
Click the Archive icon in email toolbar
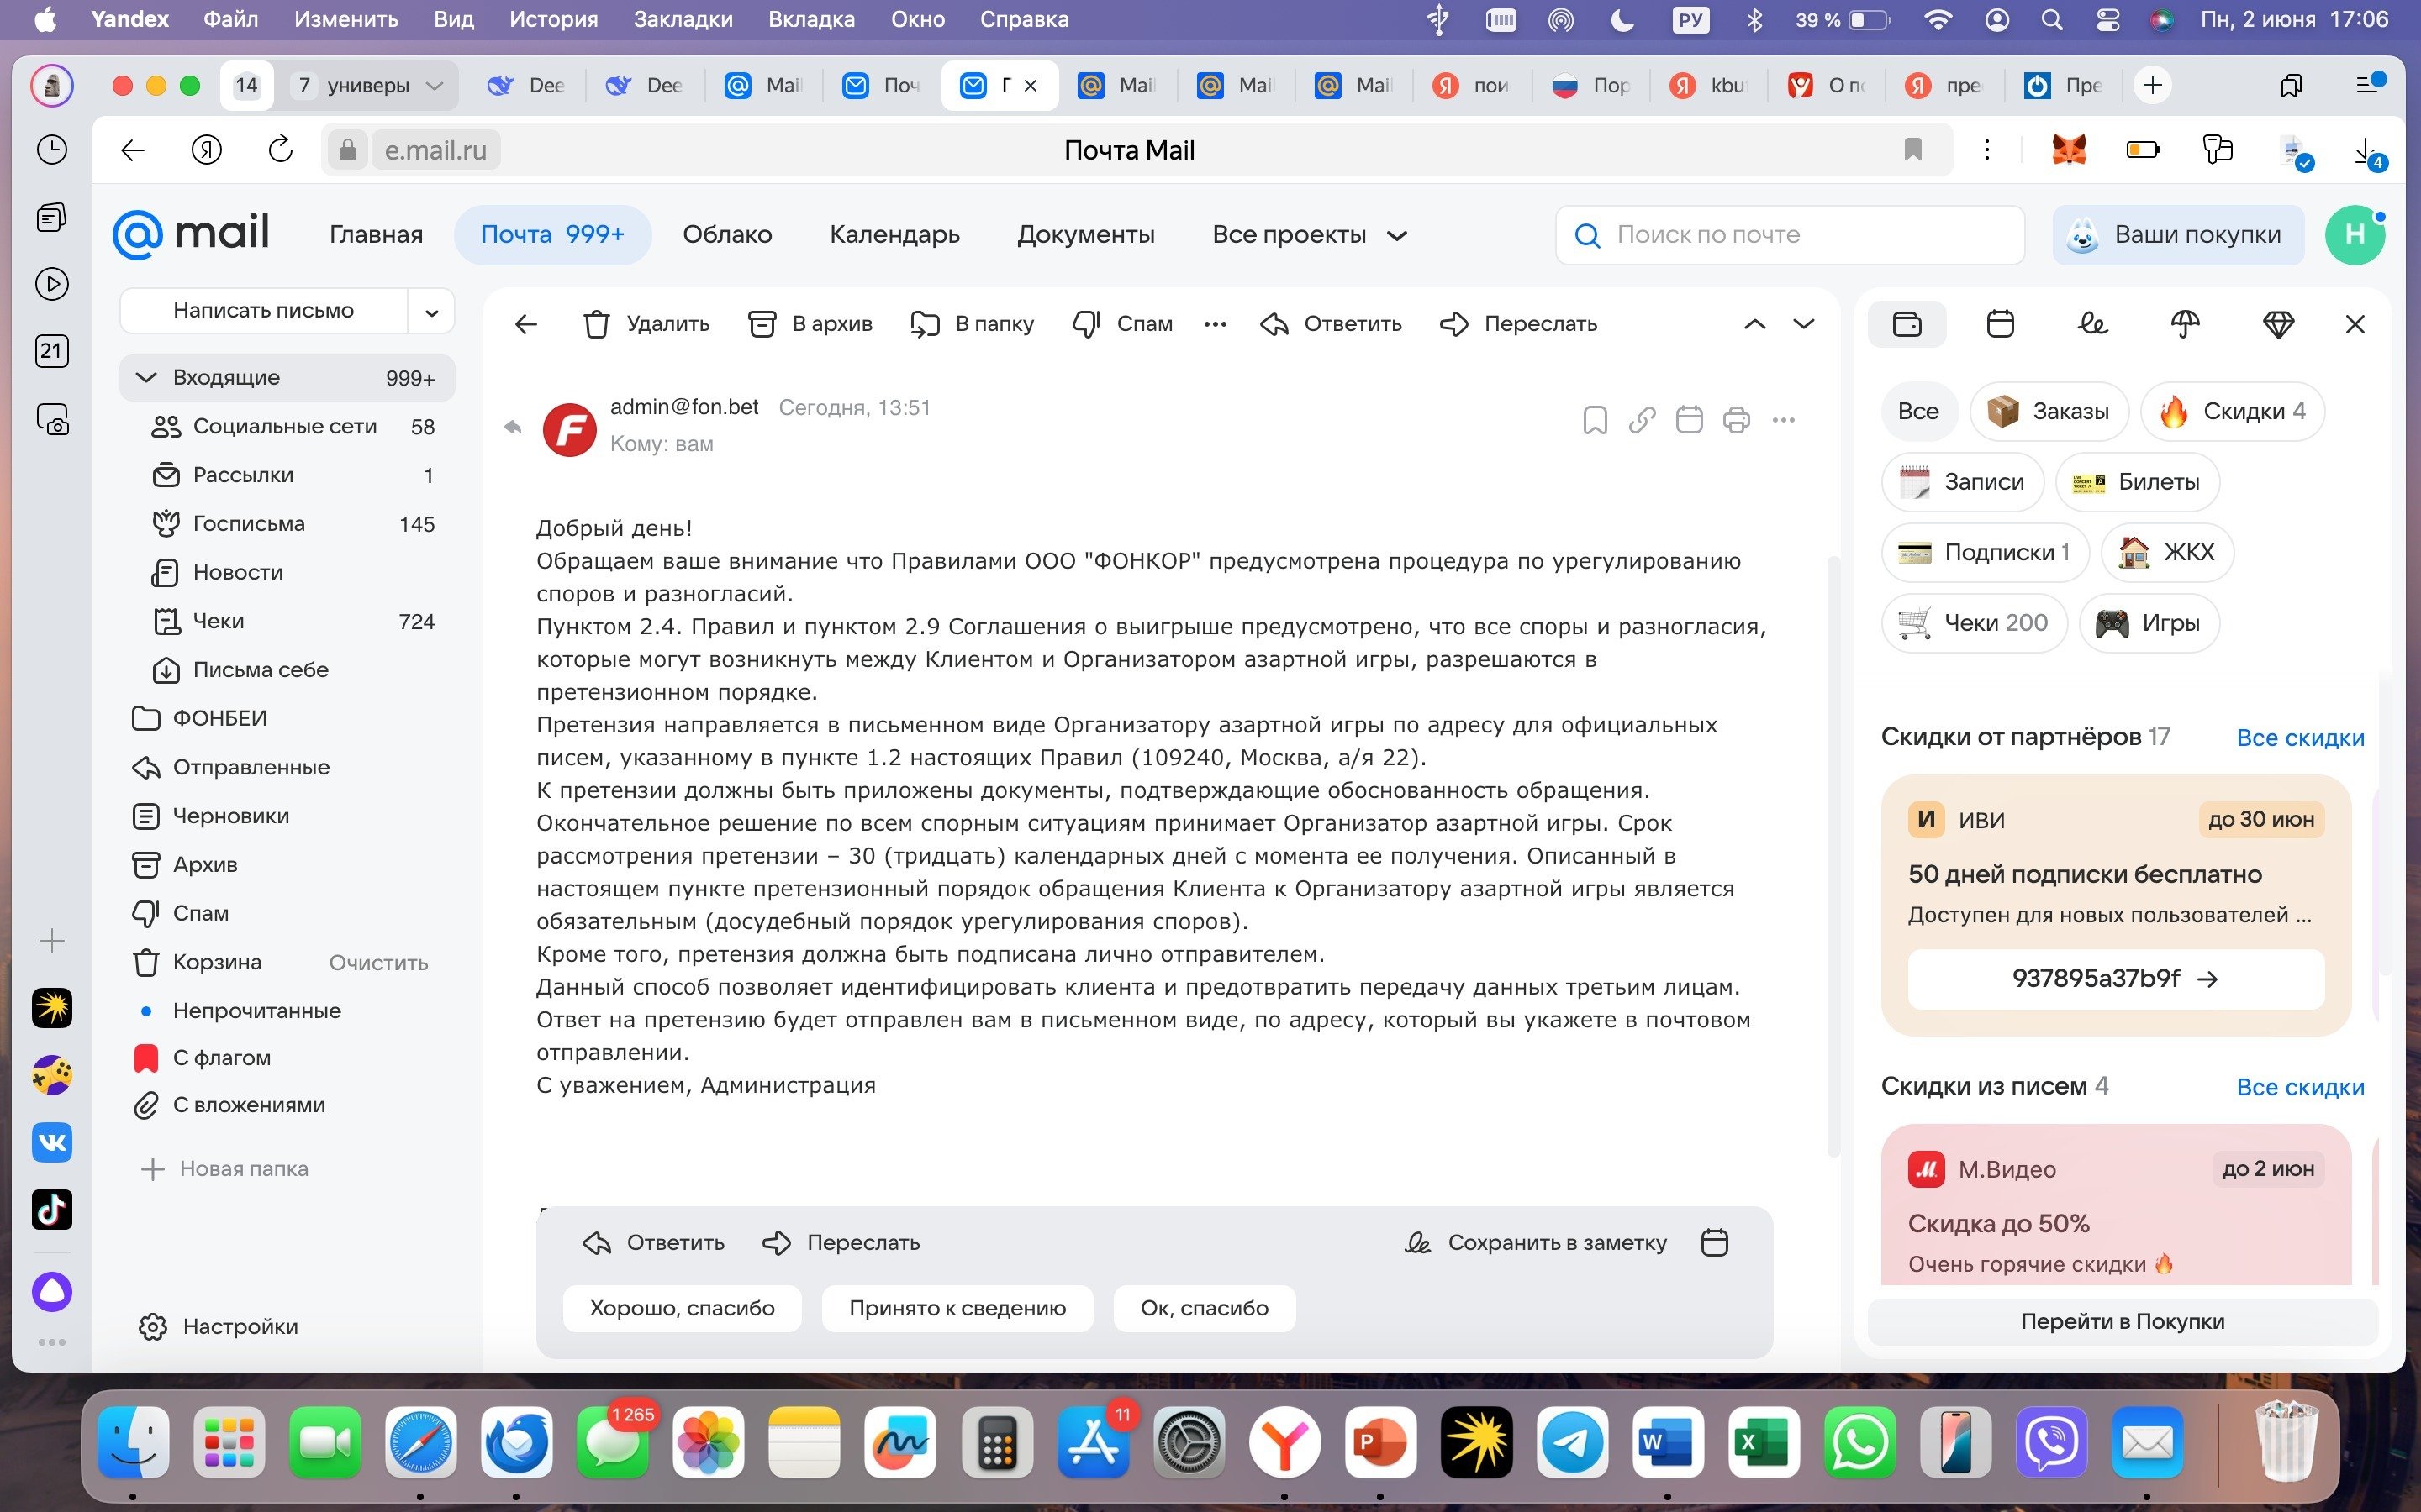point(762,324)
